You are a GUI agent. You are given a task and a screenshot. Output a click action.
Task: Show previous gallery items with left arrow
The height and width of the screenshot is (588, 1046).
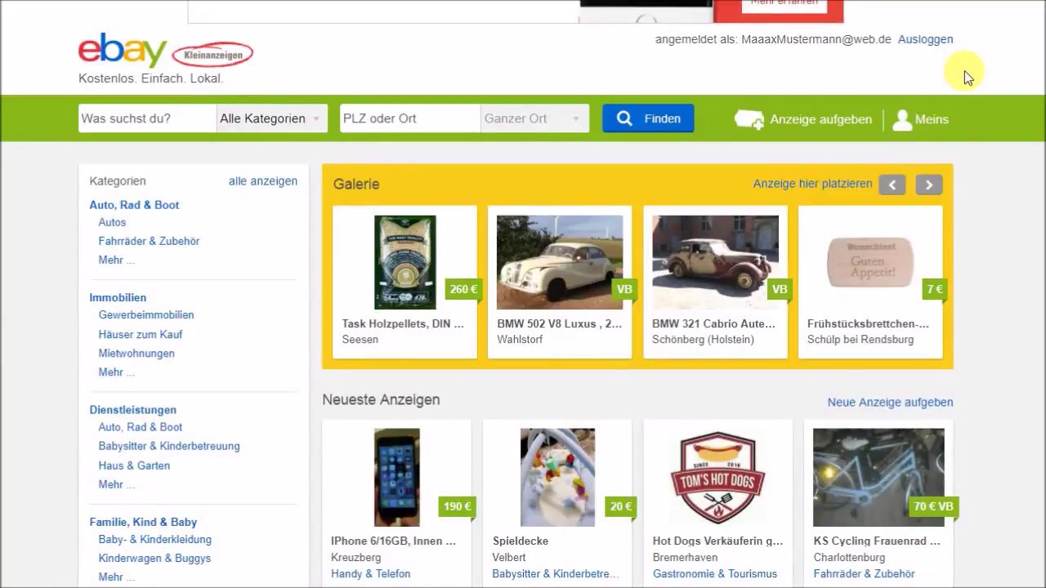click(x=892, y=185)
